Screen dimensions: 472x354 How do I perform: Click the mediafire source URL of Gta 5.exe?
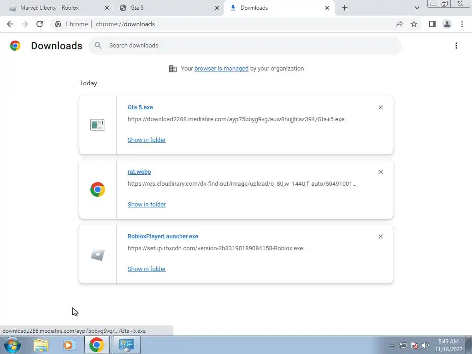point(236,119)
